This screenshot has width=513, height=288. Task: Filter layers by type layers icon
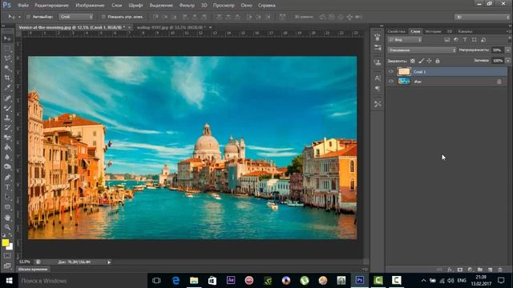coord(465,40)
